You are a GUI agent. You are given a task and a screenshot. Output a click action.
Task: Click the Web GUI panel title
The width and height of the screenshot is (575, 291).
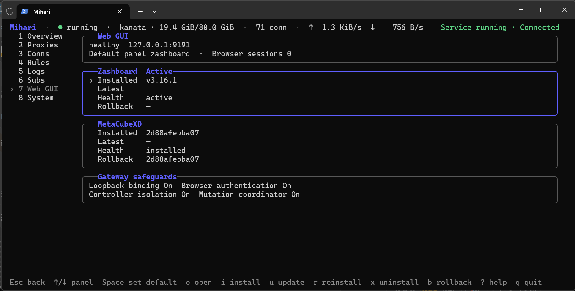tap(113, 36)
